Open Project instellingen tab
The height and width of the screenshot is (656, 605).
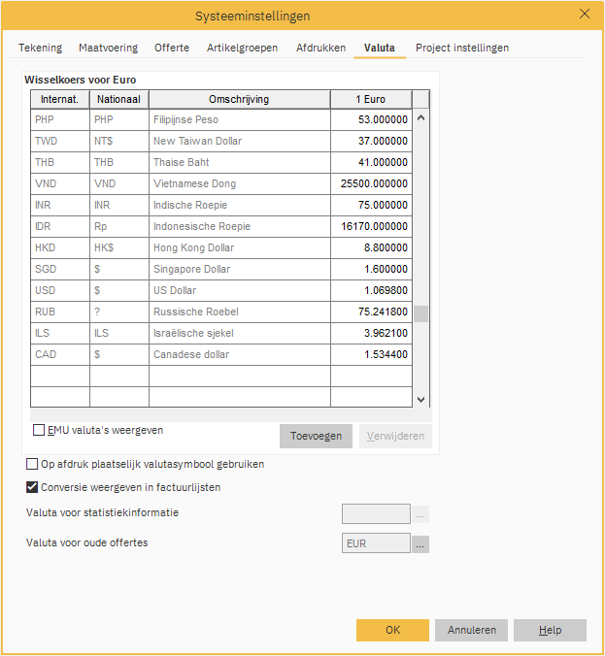461,48
